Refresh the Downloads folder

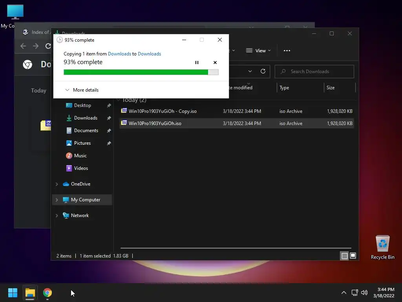coord(263,72)
